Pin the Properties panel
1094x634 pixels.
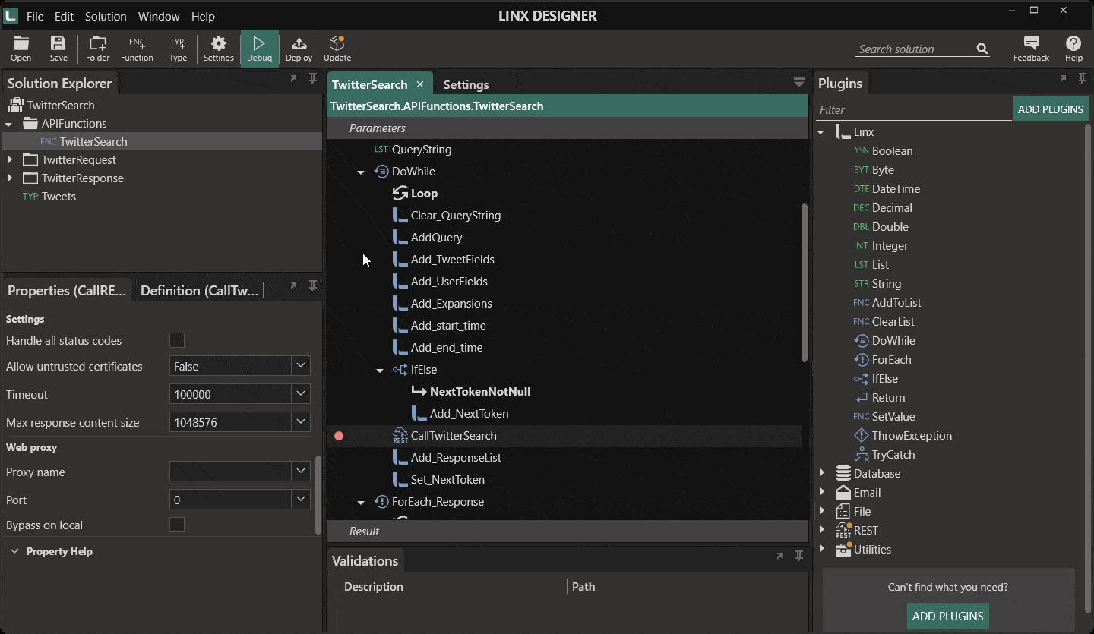point(312,285)
